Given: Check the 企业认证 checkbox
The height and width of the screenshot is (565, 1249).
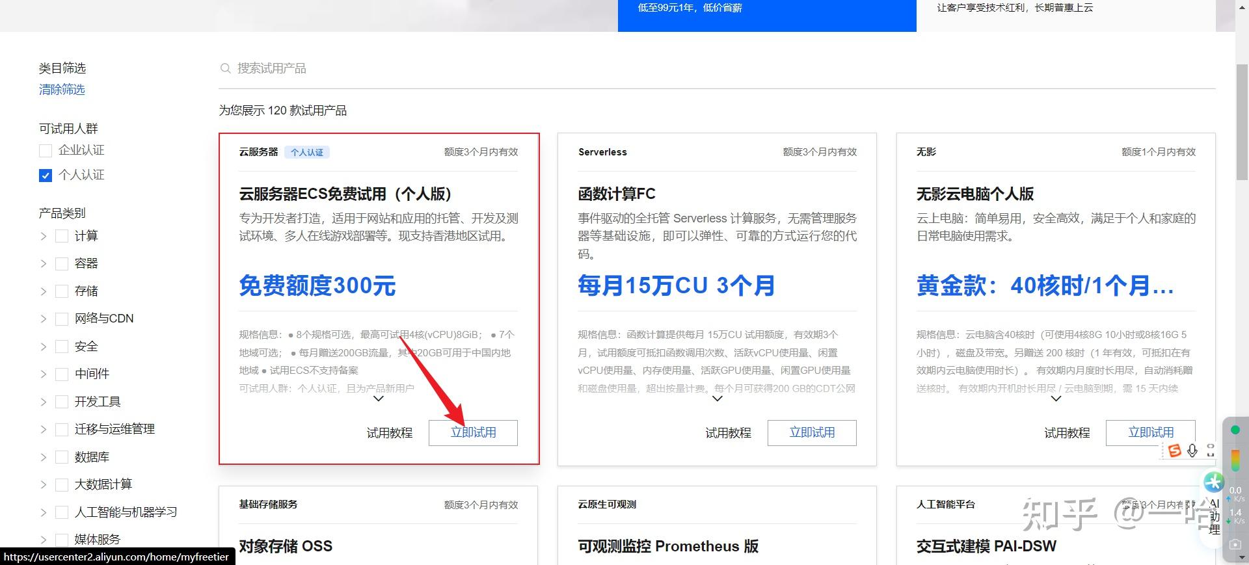Looking at the screenshot, I should tap(46, 151).
